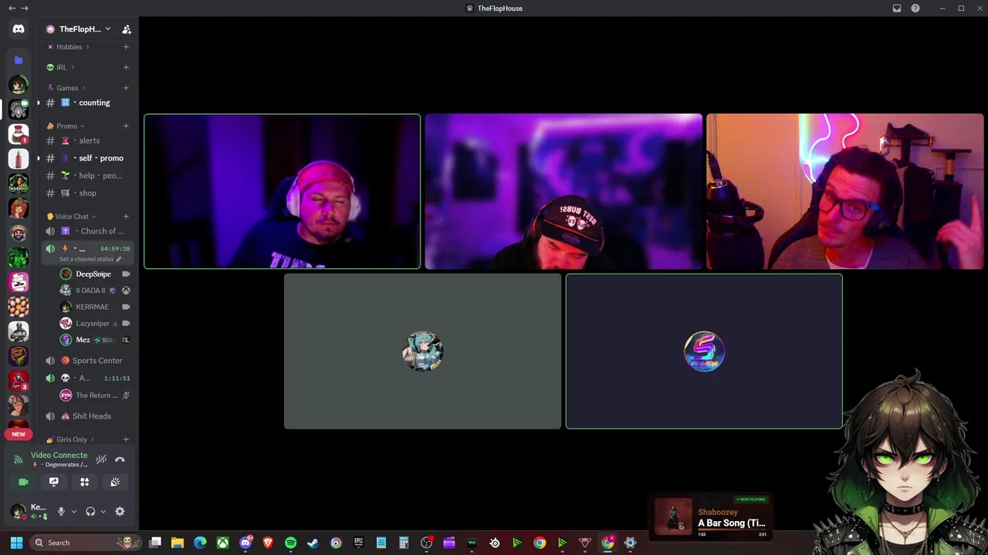
Task: Deafen with headphones icon
Action: (90, 511)
